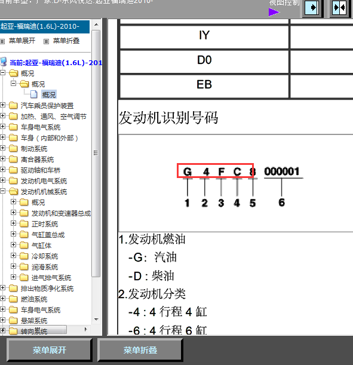The height and width of the screenshot is (365, 353).
Task: Click the sidebar scroll down arrow
Action: pyautogui.click(x=96, y=320)
